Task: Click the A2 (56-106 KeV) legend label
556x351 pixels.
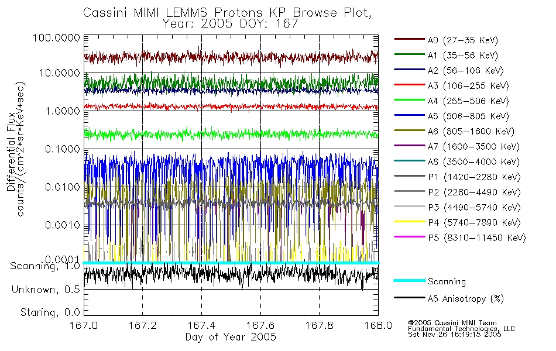Action: pos(466,71)
